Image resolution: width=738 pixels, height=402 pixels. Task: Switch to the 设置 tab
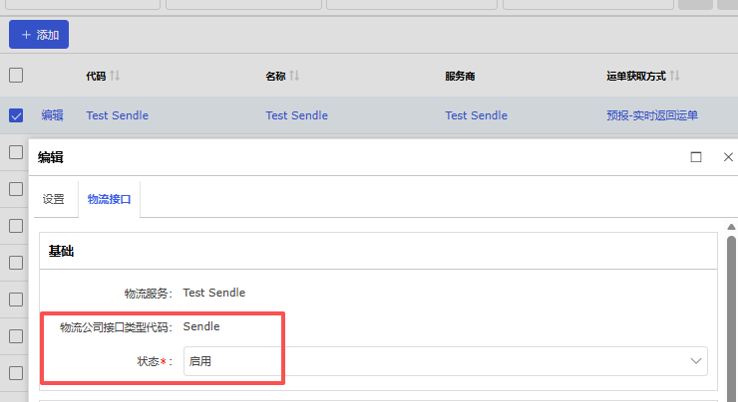tap(54, 199)
